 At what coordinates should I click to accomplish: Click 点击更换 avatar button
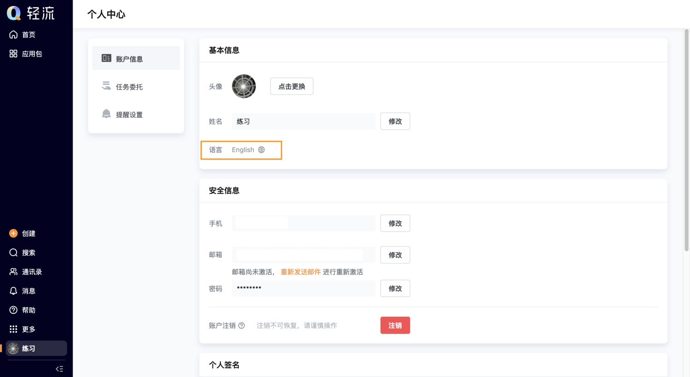[x=292, y=86]
